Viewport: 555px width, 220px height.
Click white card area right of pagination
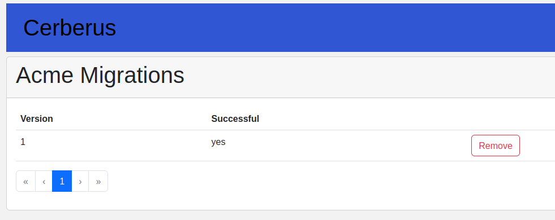coord(329,181)
